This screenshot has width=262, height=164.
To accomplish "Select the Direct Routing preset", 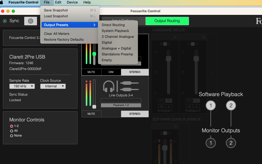I will pyautogui.click(x=118, y=25).
